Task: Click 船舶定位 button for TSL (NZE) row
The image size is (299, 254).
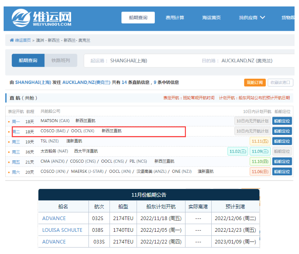Action: 282,141
